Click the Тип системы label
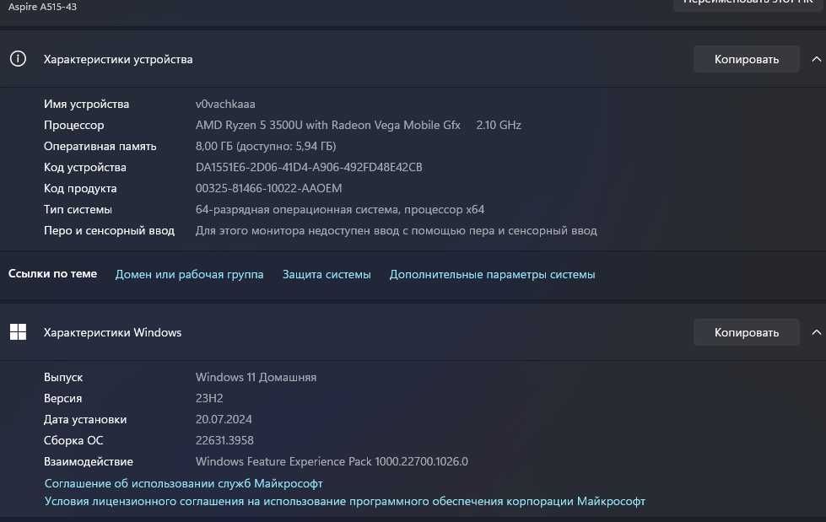This screenshot has width=826, height=522. (78, 209)
